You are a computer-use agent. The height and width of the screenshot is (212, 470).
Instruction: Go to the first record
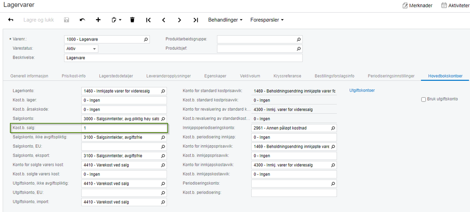click(x=148, y=20)
